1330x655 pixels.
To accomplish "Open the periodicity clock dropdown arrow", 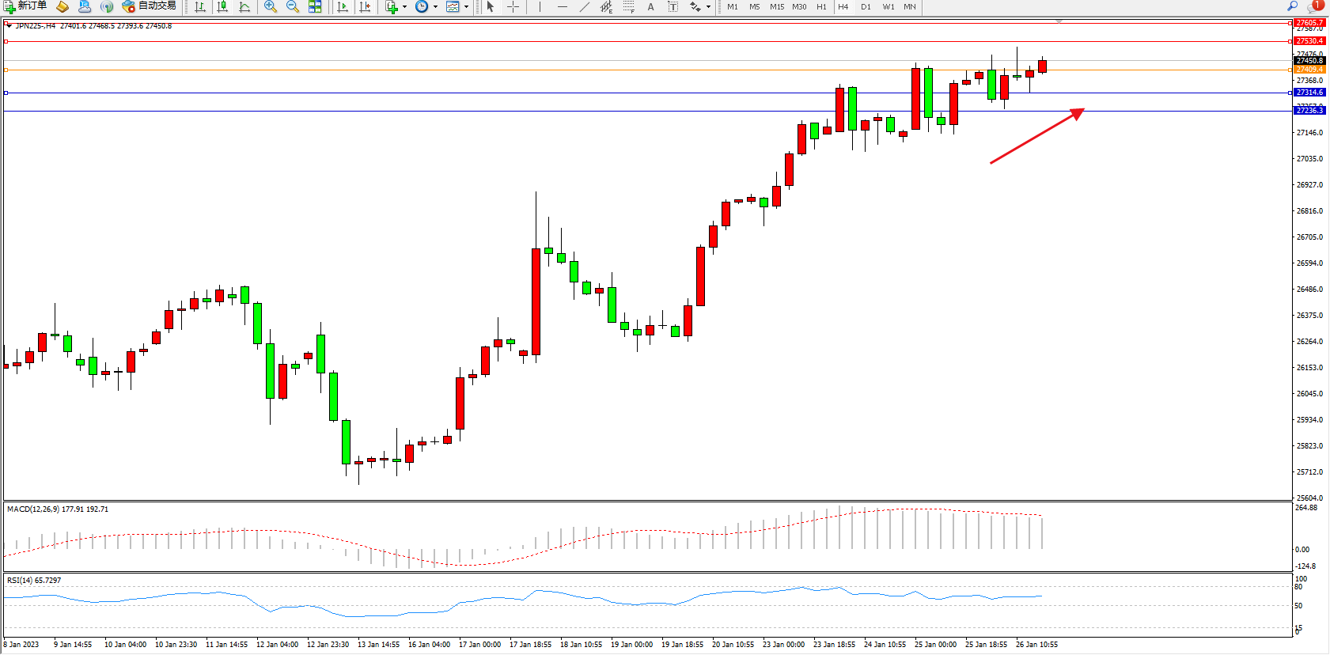I will coord(435,7).
